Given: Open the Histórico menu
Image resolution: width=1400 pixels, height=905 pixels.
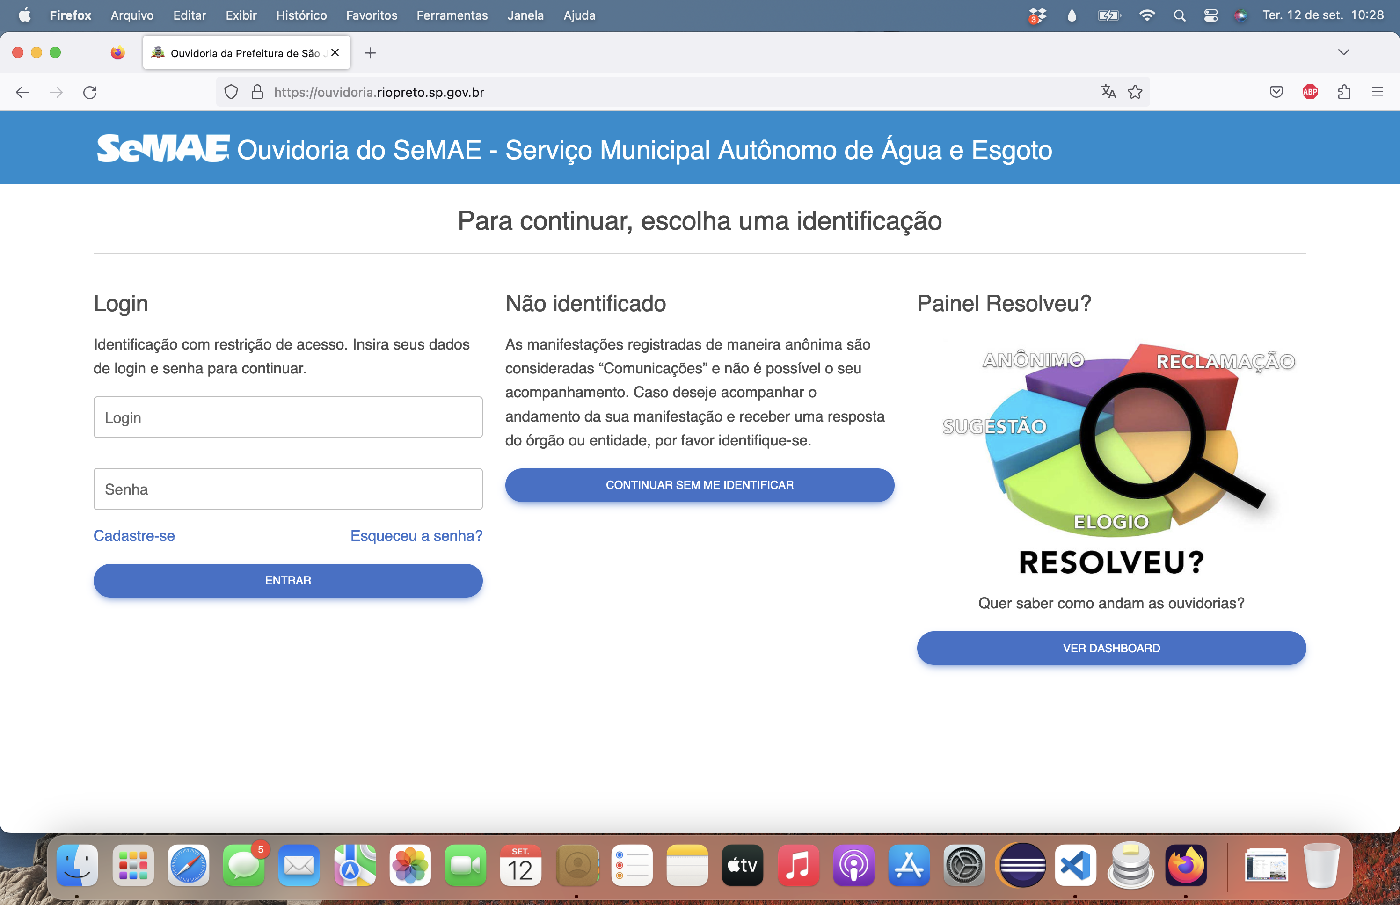Looking at the screenshot, I should click(x=301, y=16).
